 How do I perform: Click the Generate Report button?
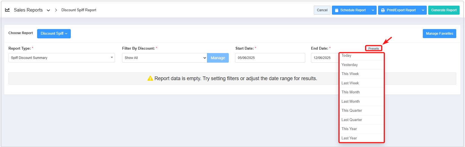point(443,10)
